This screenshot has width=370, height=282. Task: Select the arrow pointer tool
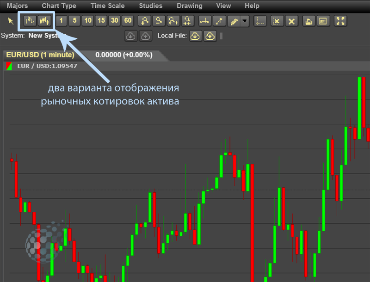pos(11,21)
